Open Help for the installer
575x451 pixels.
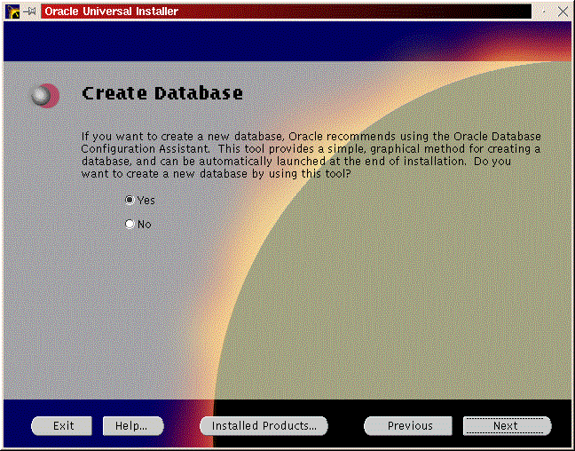point(130,426)
